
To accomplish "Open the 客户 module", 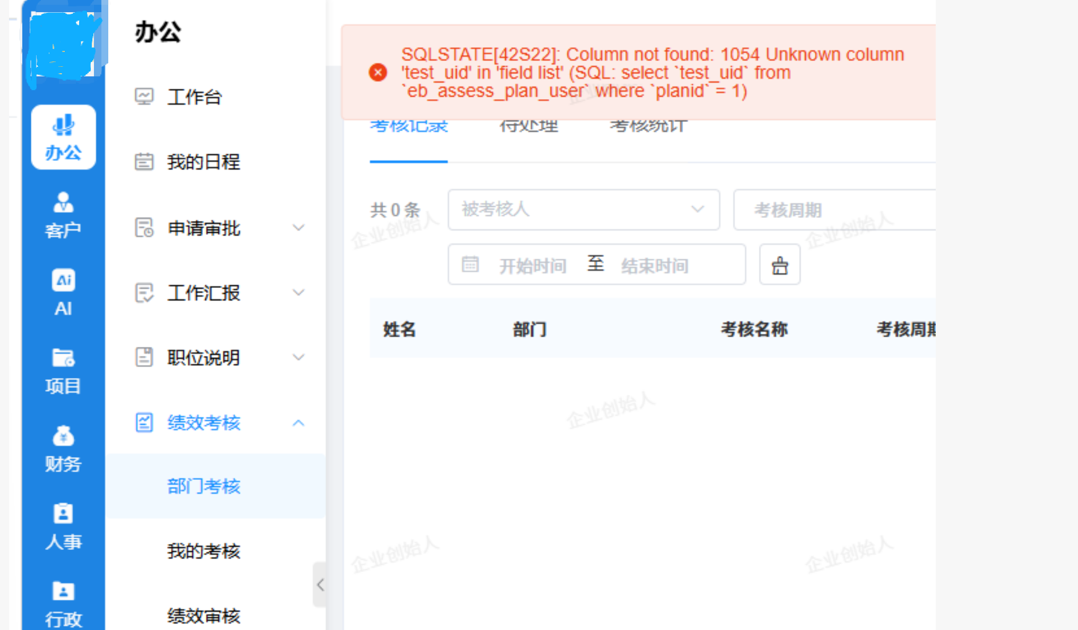I will coord(63,215).
